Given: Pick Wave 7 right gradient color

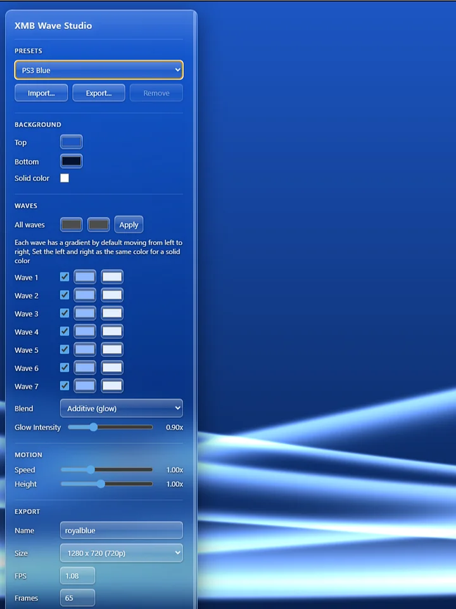Looking at the screenshot, I should [x=112, y=386].
